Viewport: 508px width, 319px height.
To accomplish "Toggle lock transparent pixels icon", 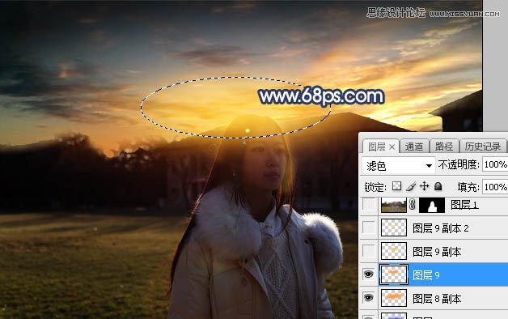I will point(397,186).
